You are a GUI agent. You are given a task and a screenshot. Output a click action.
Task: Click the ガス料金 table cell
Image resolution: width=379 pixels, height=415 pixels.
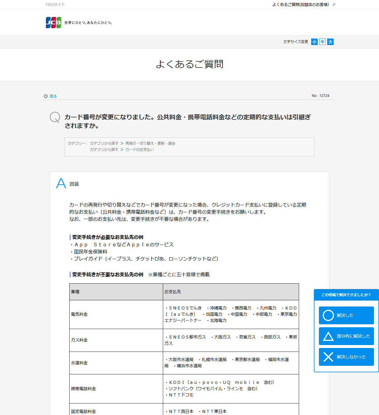[116, 340]
